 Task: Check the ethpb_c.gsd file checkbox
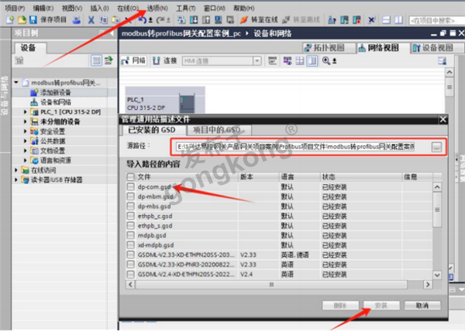(130, 216)
